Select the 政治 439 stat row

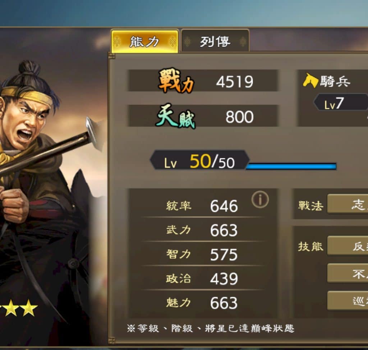coord(202,278)
